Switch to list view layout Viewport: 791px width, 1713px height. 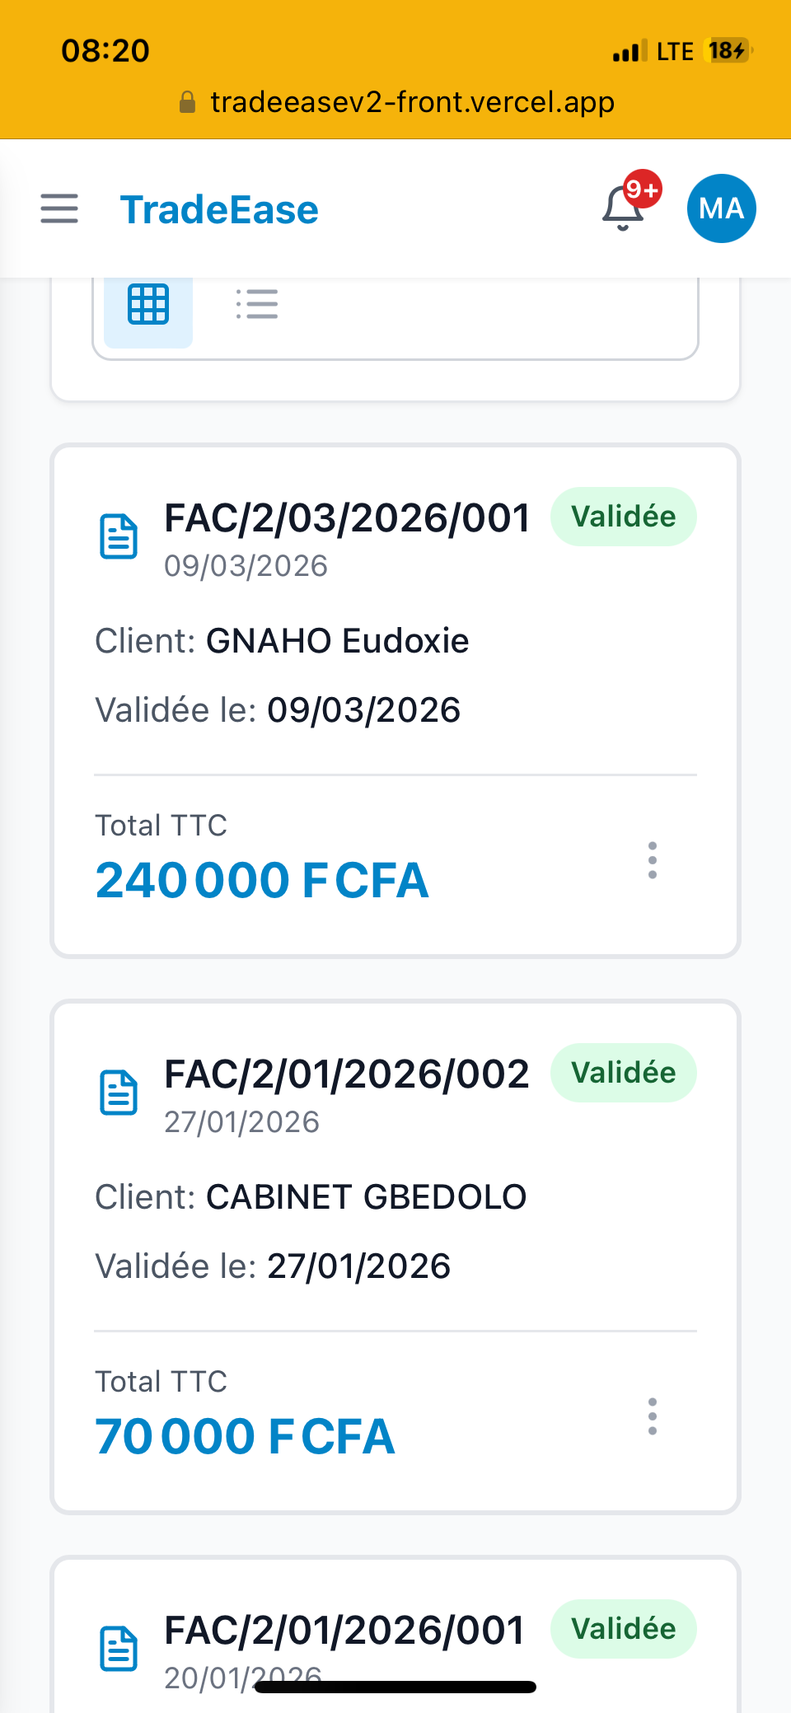click(x=257, y=305)
